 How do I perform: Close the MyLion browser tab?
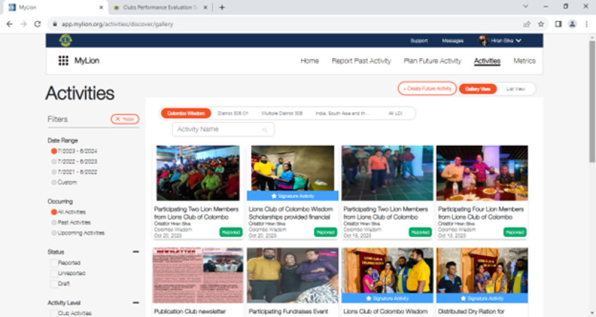[101, 7]
